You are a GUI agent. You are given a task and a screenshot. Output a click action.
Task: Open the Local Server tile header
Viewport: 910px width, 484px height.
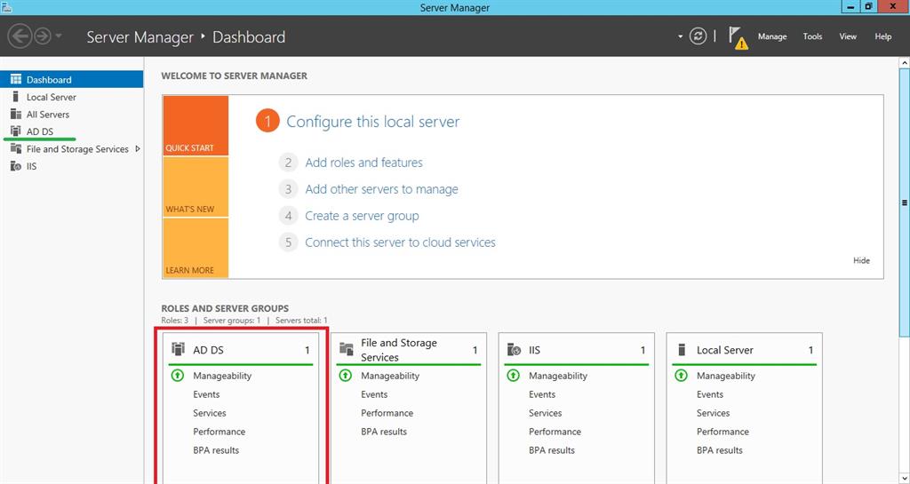point(744,350)
